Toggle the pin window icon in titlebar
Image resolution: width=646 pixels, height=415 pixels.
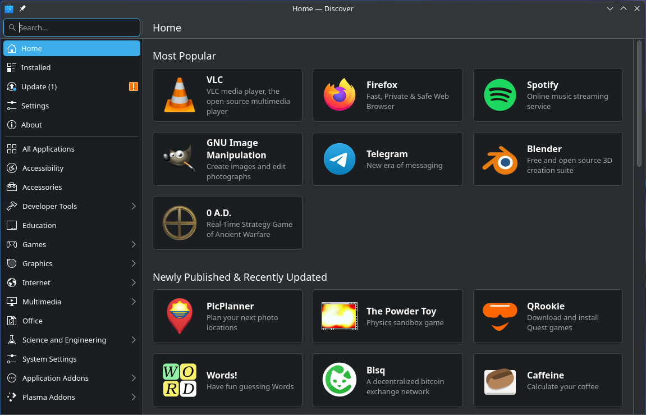click(x=22, y=8)
